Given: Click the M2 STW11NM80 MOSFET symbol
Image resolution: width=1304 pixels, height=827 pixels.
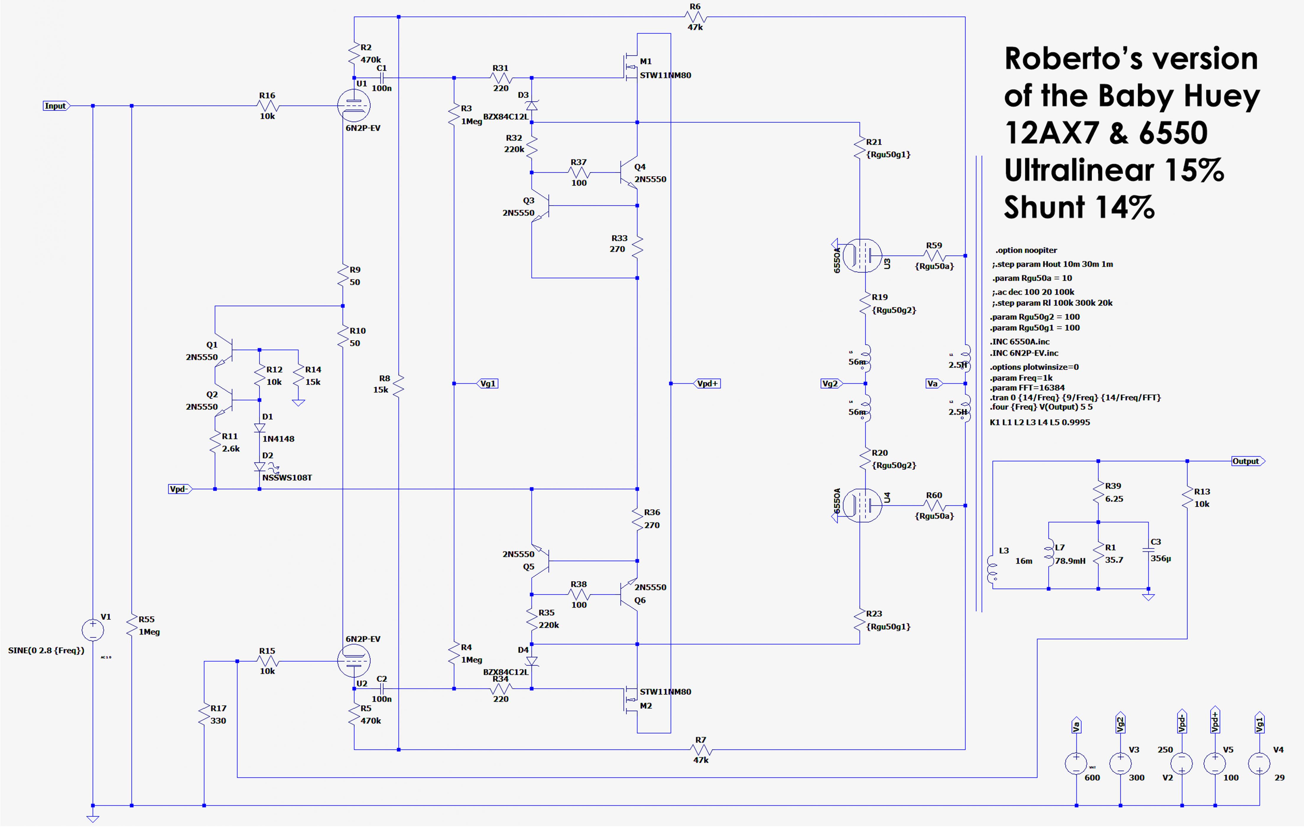Looking at the screenshot, I should tap(631, 699).
